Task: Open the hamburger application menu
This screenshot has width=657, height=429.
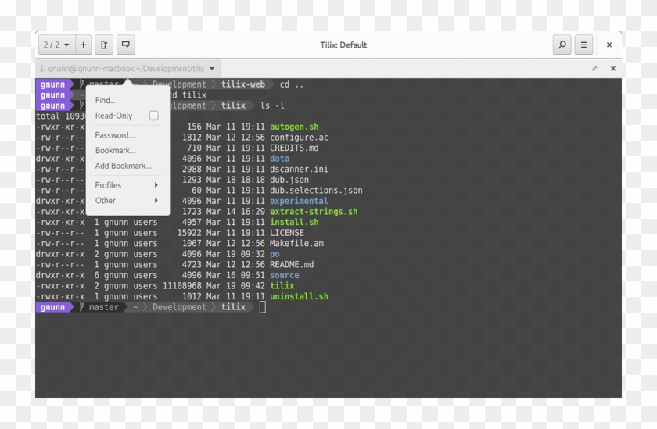Action: [x=583, y=45]
